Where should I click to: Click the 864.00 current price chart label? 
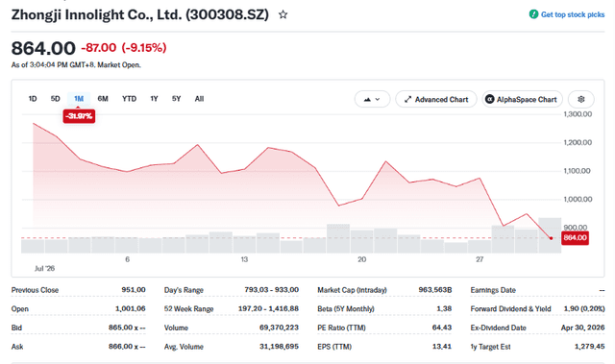[575, 238]
